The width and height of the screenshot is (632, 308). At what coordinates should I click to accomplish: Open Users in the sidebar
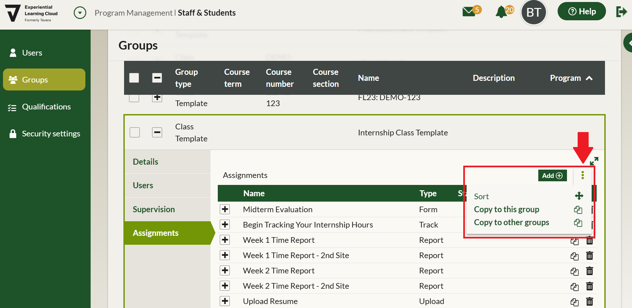click(x=44, y=53)
